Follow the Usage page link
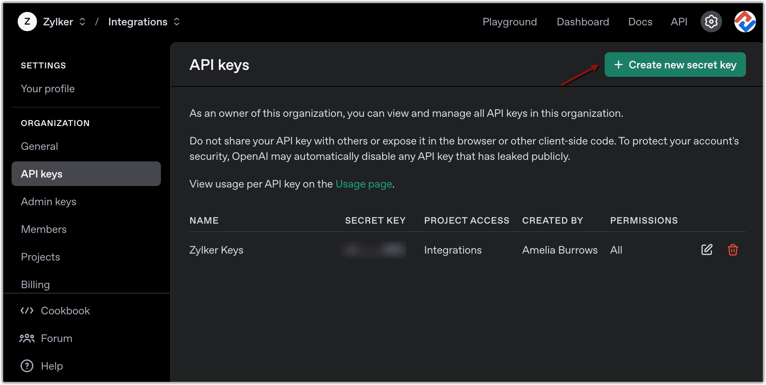This screenshot has height=385, width=766. (364, 184)
